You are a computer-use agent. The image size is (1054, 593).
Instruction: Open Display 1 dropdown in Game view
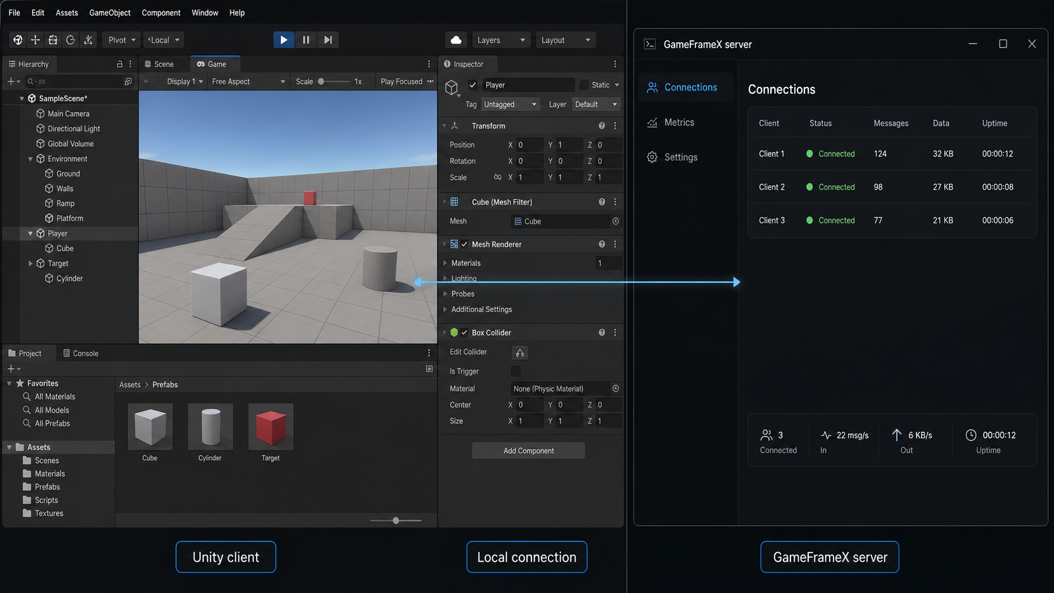185,81
